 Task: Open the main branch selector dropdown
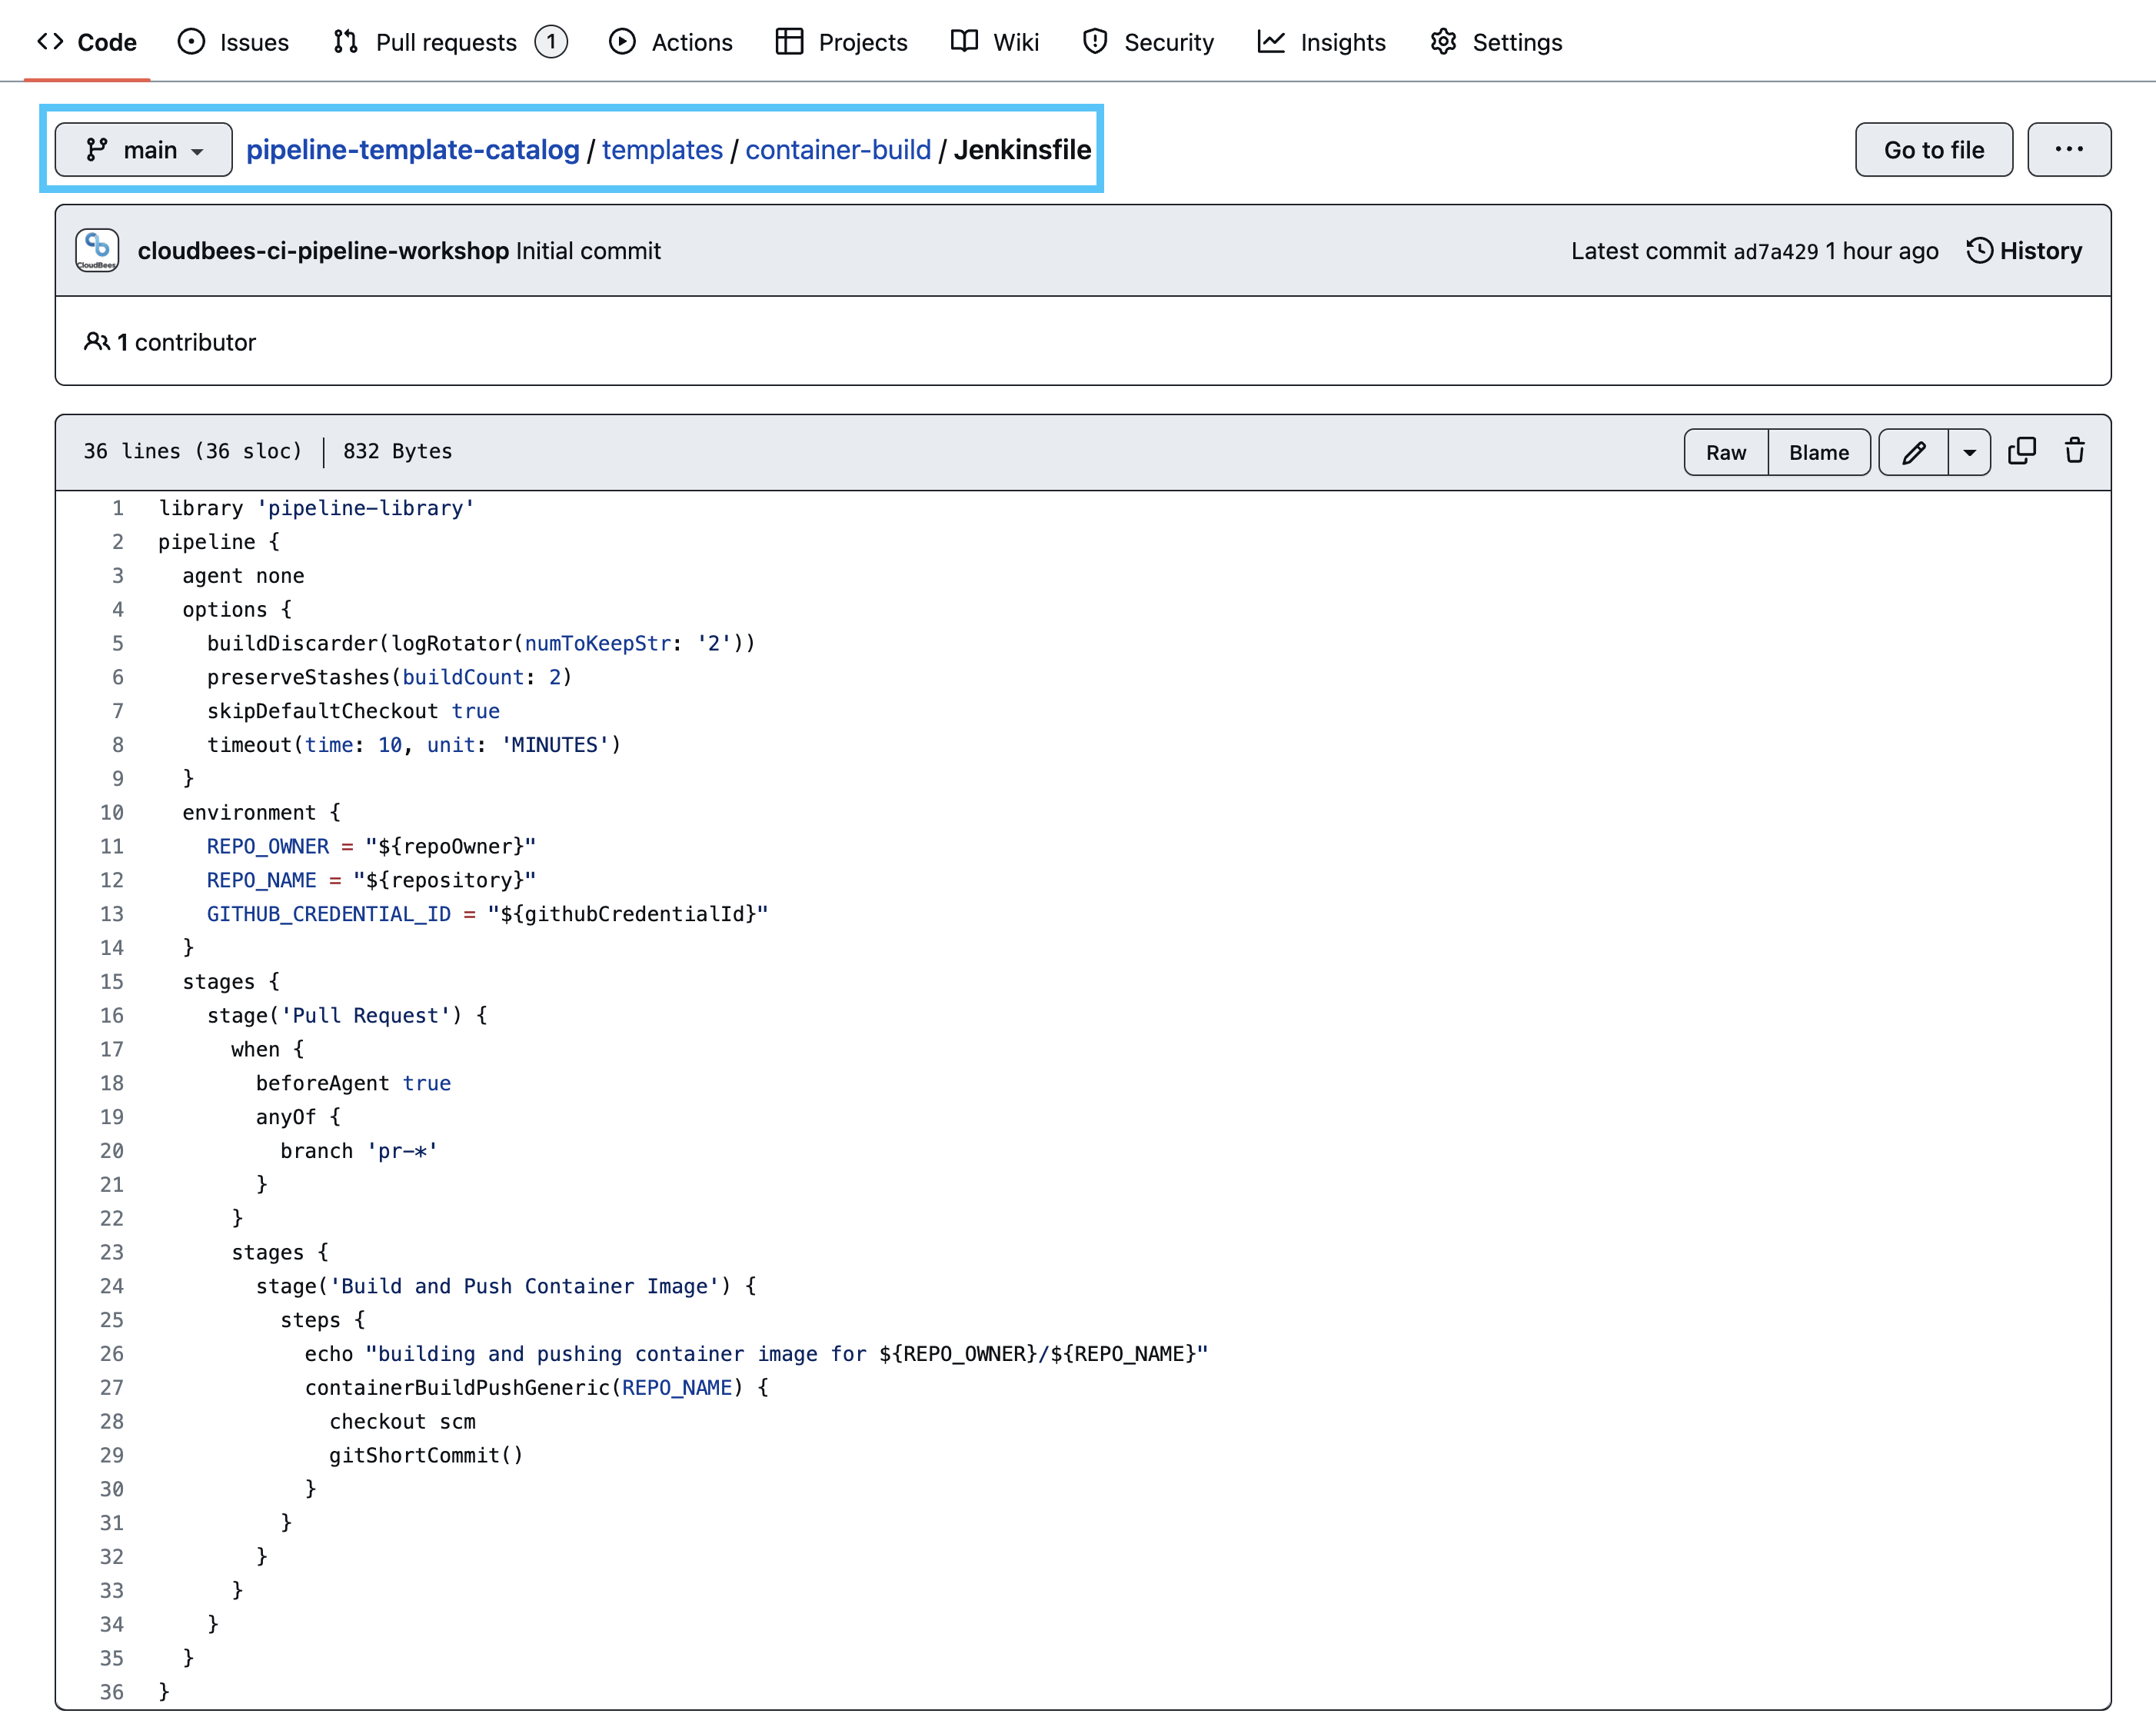coord(144,150)
